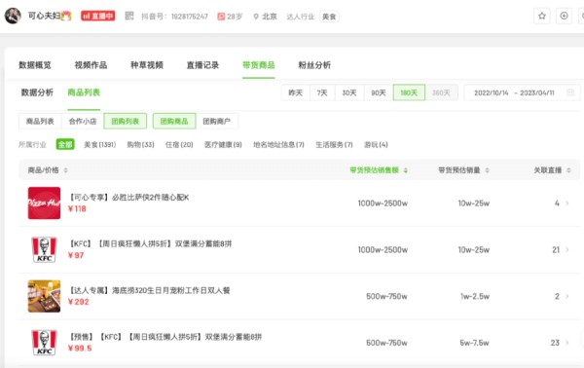Screen dimensions: 584x368
Task: Click the ¥292 price text
Action: tap(79, 302)
